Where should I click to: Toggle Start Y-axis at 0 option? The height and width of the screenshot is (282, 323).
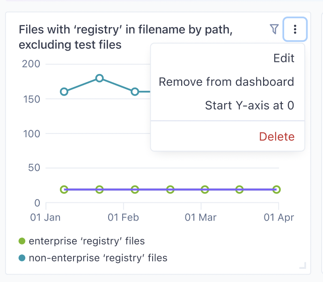point(250,105)
